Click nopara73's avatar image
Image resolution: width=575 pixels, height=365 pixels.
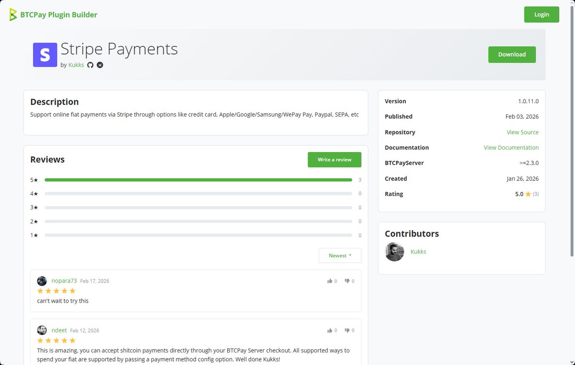pyautogui.click(x=42, y=281)
